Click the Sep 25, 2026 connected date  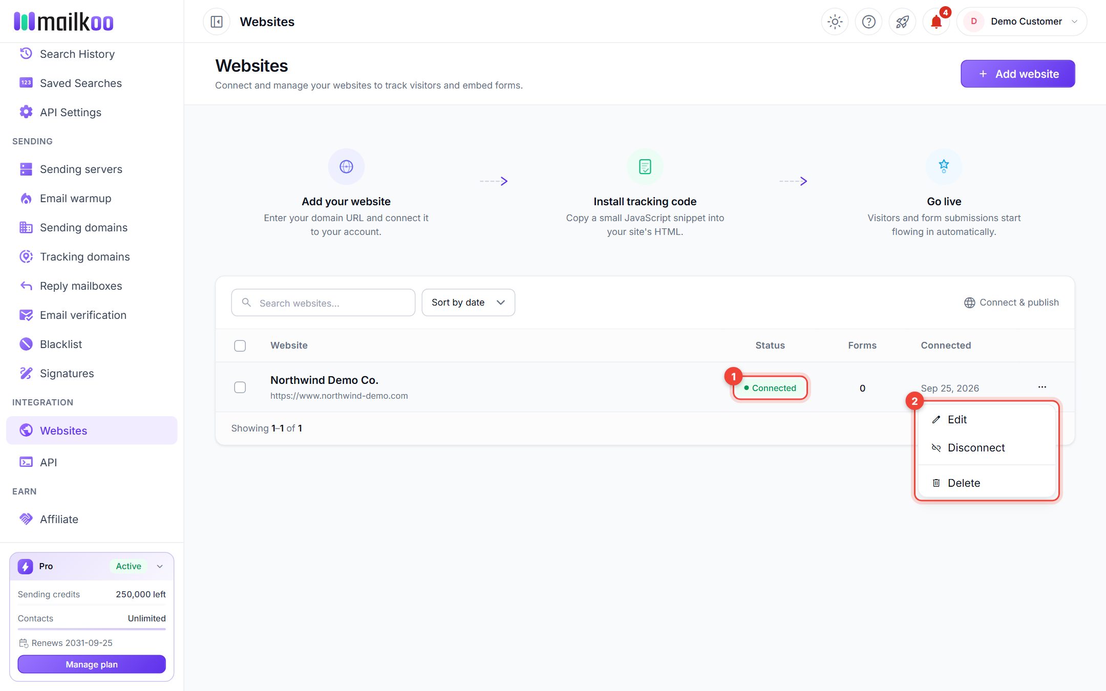click(950, 388)
